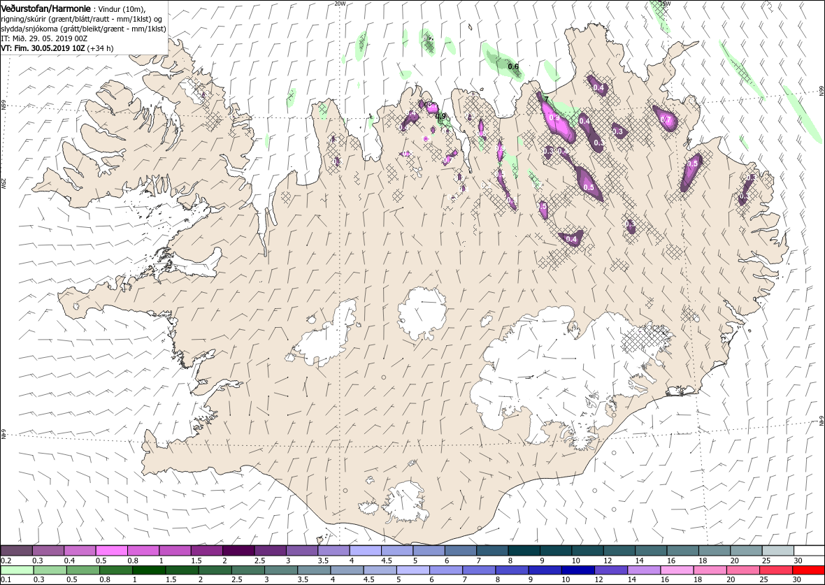The image size is (825, 585).
Task: Click the grey-green 2.5 swatch in lower legend row
Action: tap(248, 570)
